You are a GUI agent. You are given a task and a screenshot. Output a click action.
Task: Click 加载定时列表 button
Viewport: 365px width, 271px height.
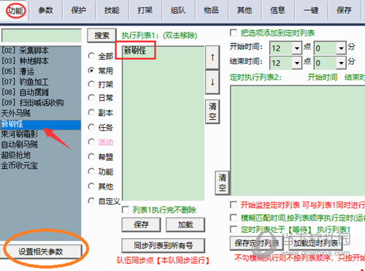point(315,243)
